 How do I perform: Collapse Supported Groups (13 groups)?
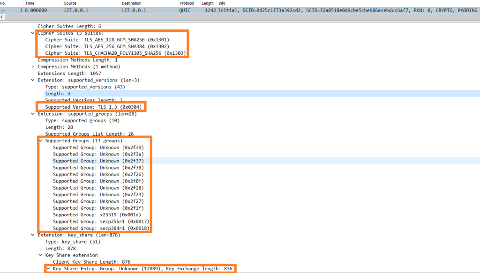pyautogui.click(x=40, y=140)
